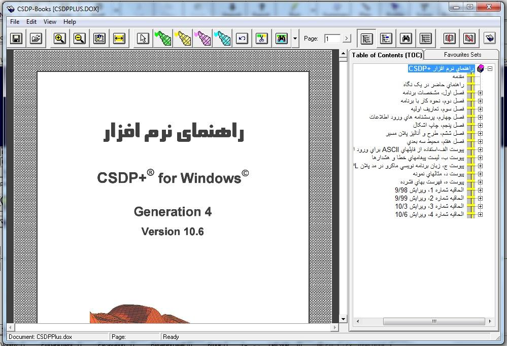This screenshot has width=507, height=346.
Task: Click the document's horizontal scroll right arrow
Action: pyautogui.click(x=334, y=327)
